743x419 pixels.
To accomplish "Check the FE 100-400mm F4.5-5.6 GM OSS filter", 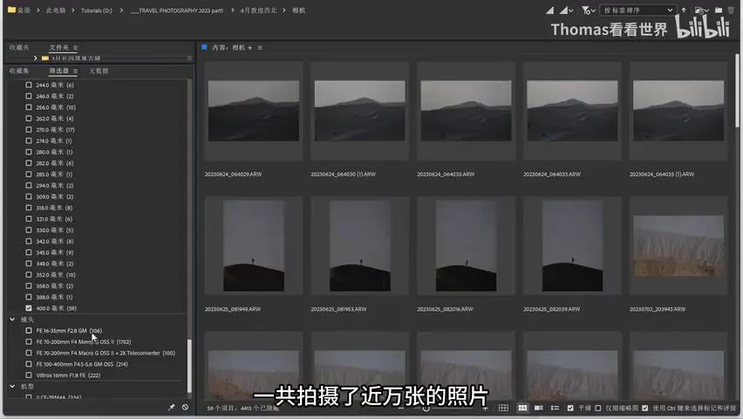I will point(29,364).
